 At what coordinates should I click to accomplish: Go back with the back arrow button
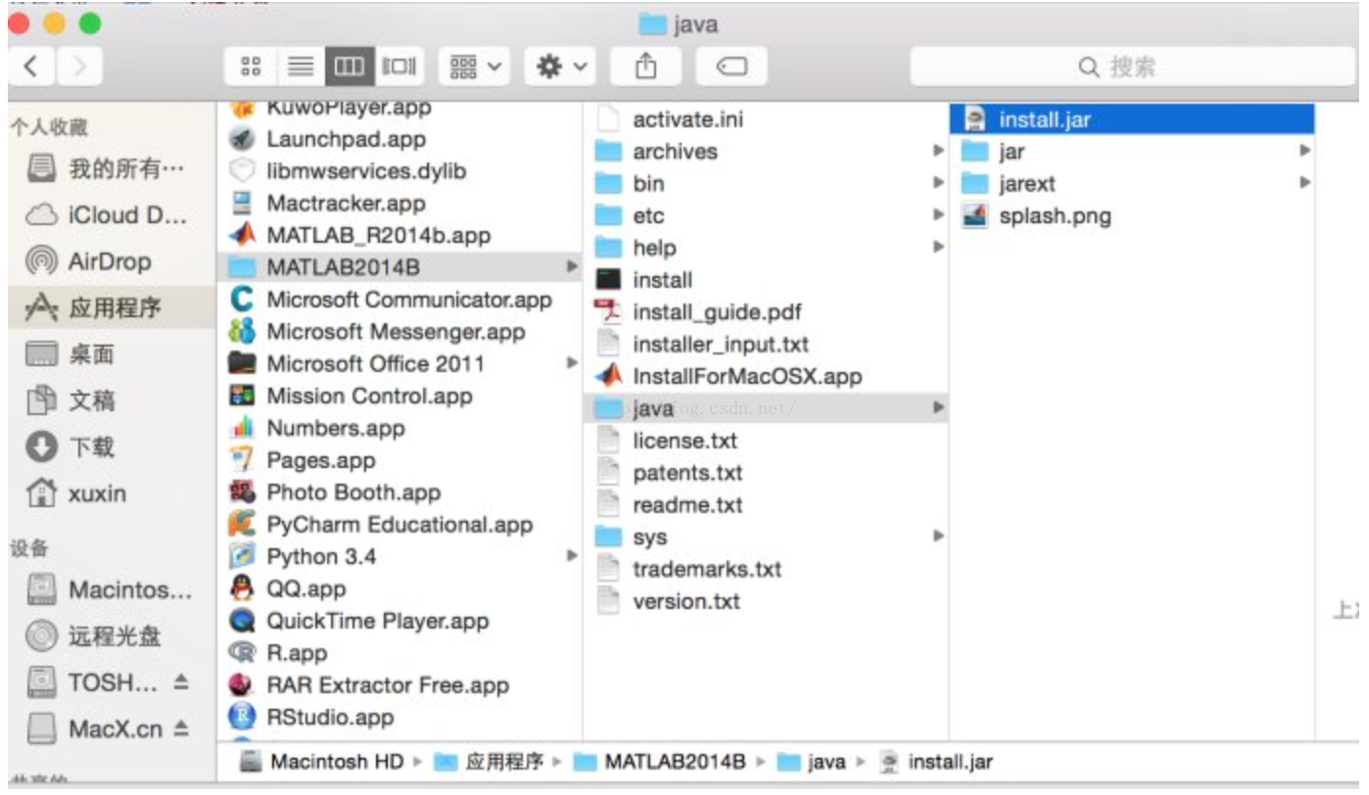click(32, 67)
